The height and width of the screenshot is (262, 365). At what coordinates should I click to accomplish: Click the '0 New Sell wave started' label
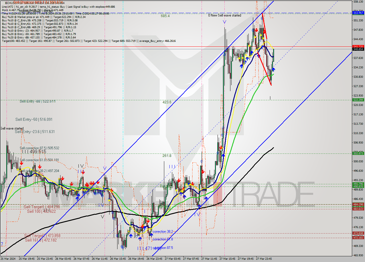coord(224,15)
